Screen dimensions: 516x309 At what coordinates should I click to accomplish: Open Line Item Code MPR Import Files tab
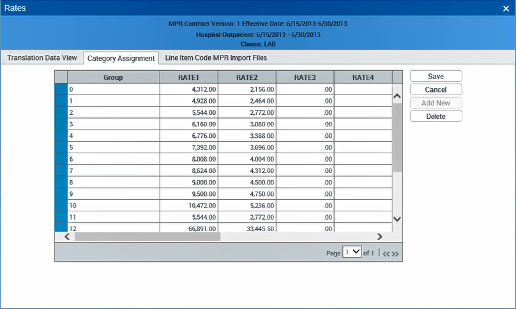pos(216,58)
